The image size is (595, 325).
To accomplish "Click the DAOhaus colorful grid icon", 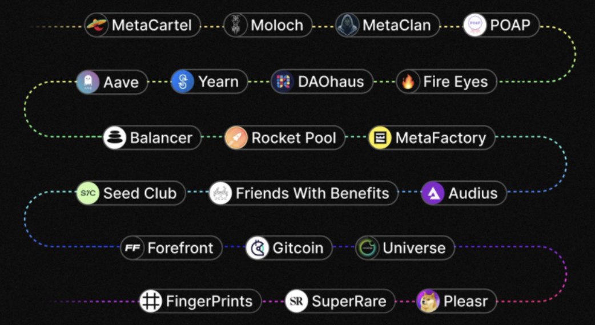I will coord(283,82).
